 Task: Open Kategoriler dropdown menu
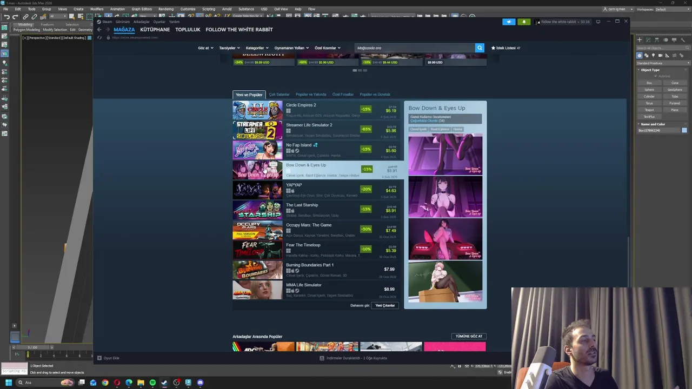257,48
